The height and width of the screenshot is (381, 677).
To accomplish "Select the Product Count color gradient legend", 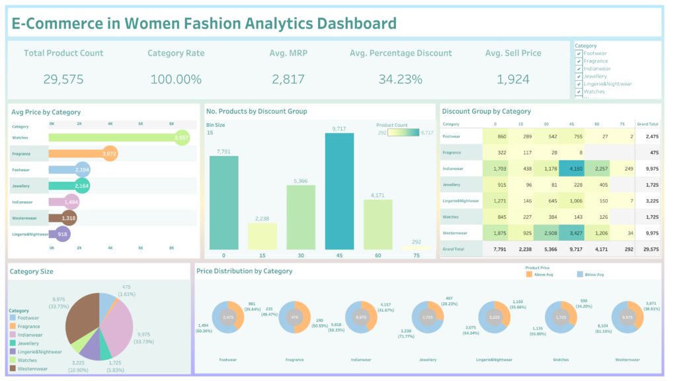I will pos(403,132).
